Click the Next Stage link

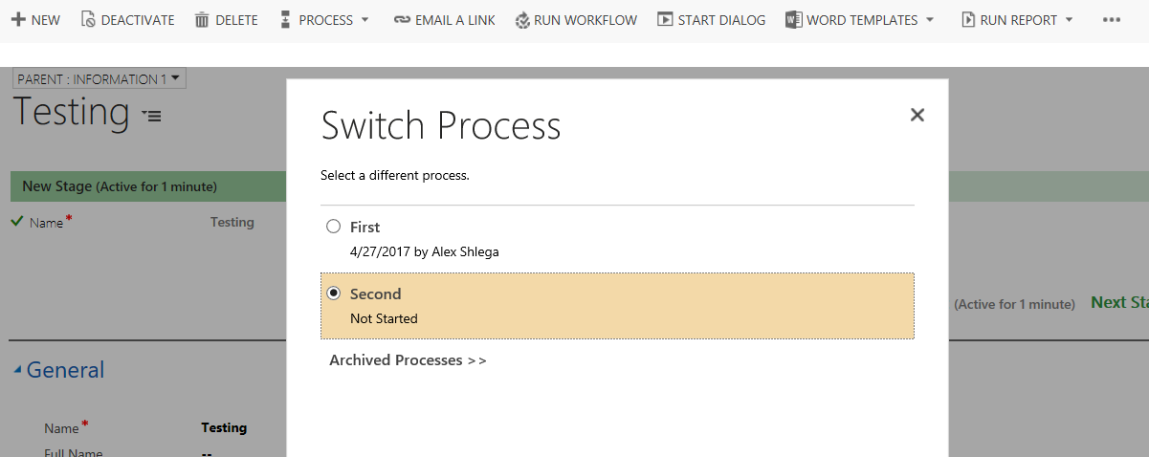click(1119, 302)
